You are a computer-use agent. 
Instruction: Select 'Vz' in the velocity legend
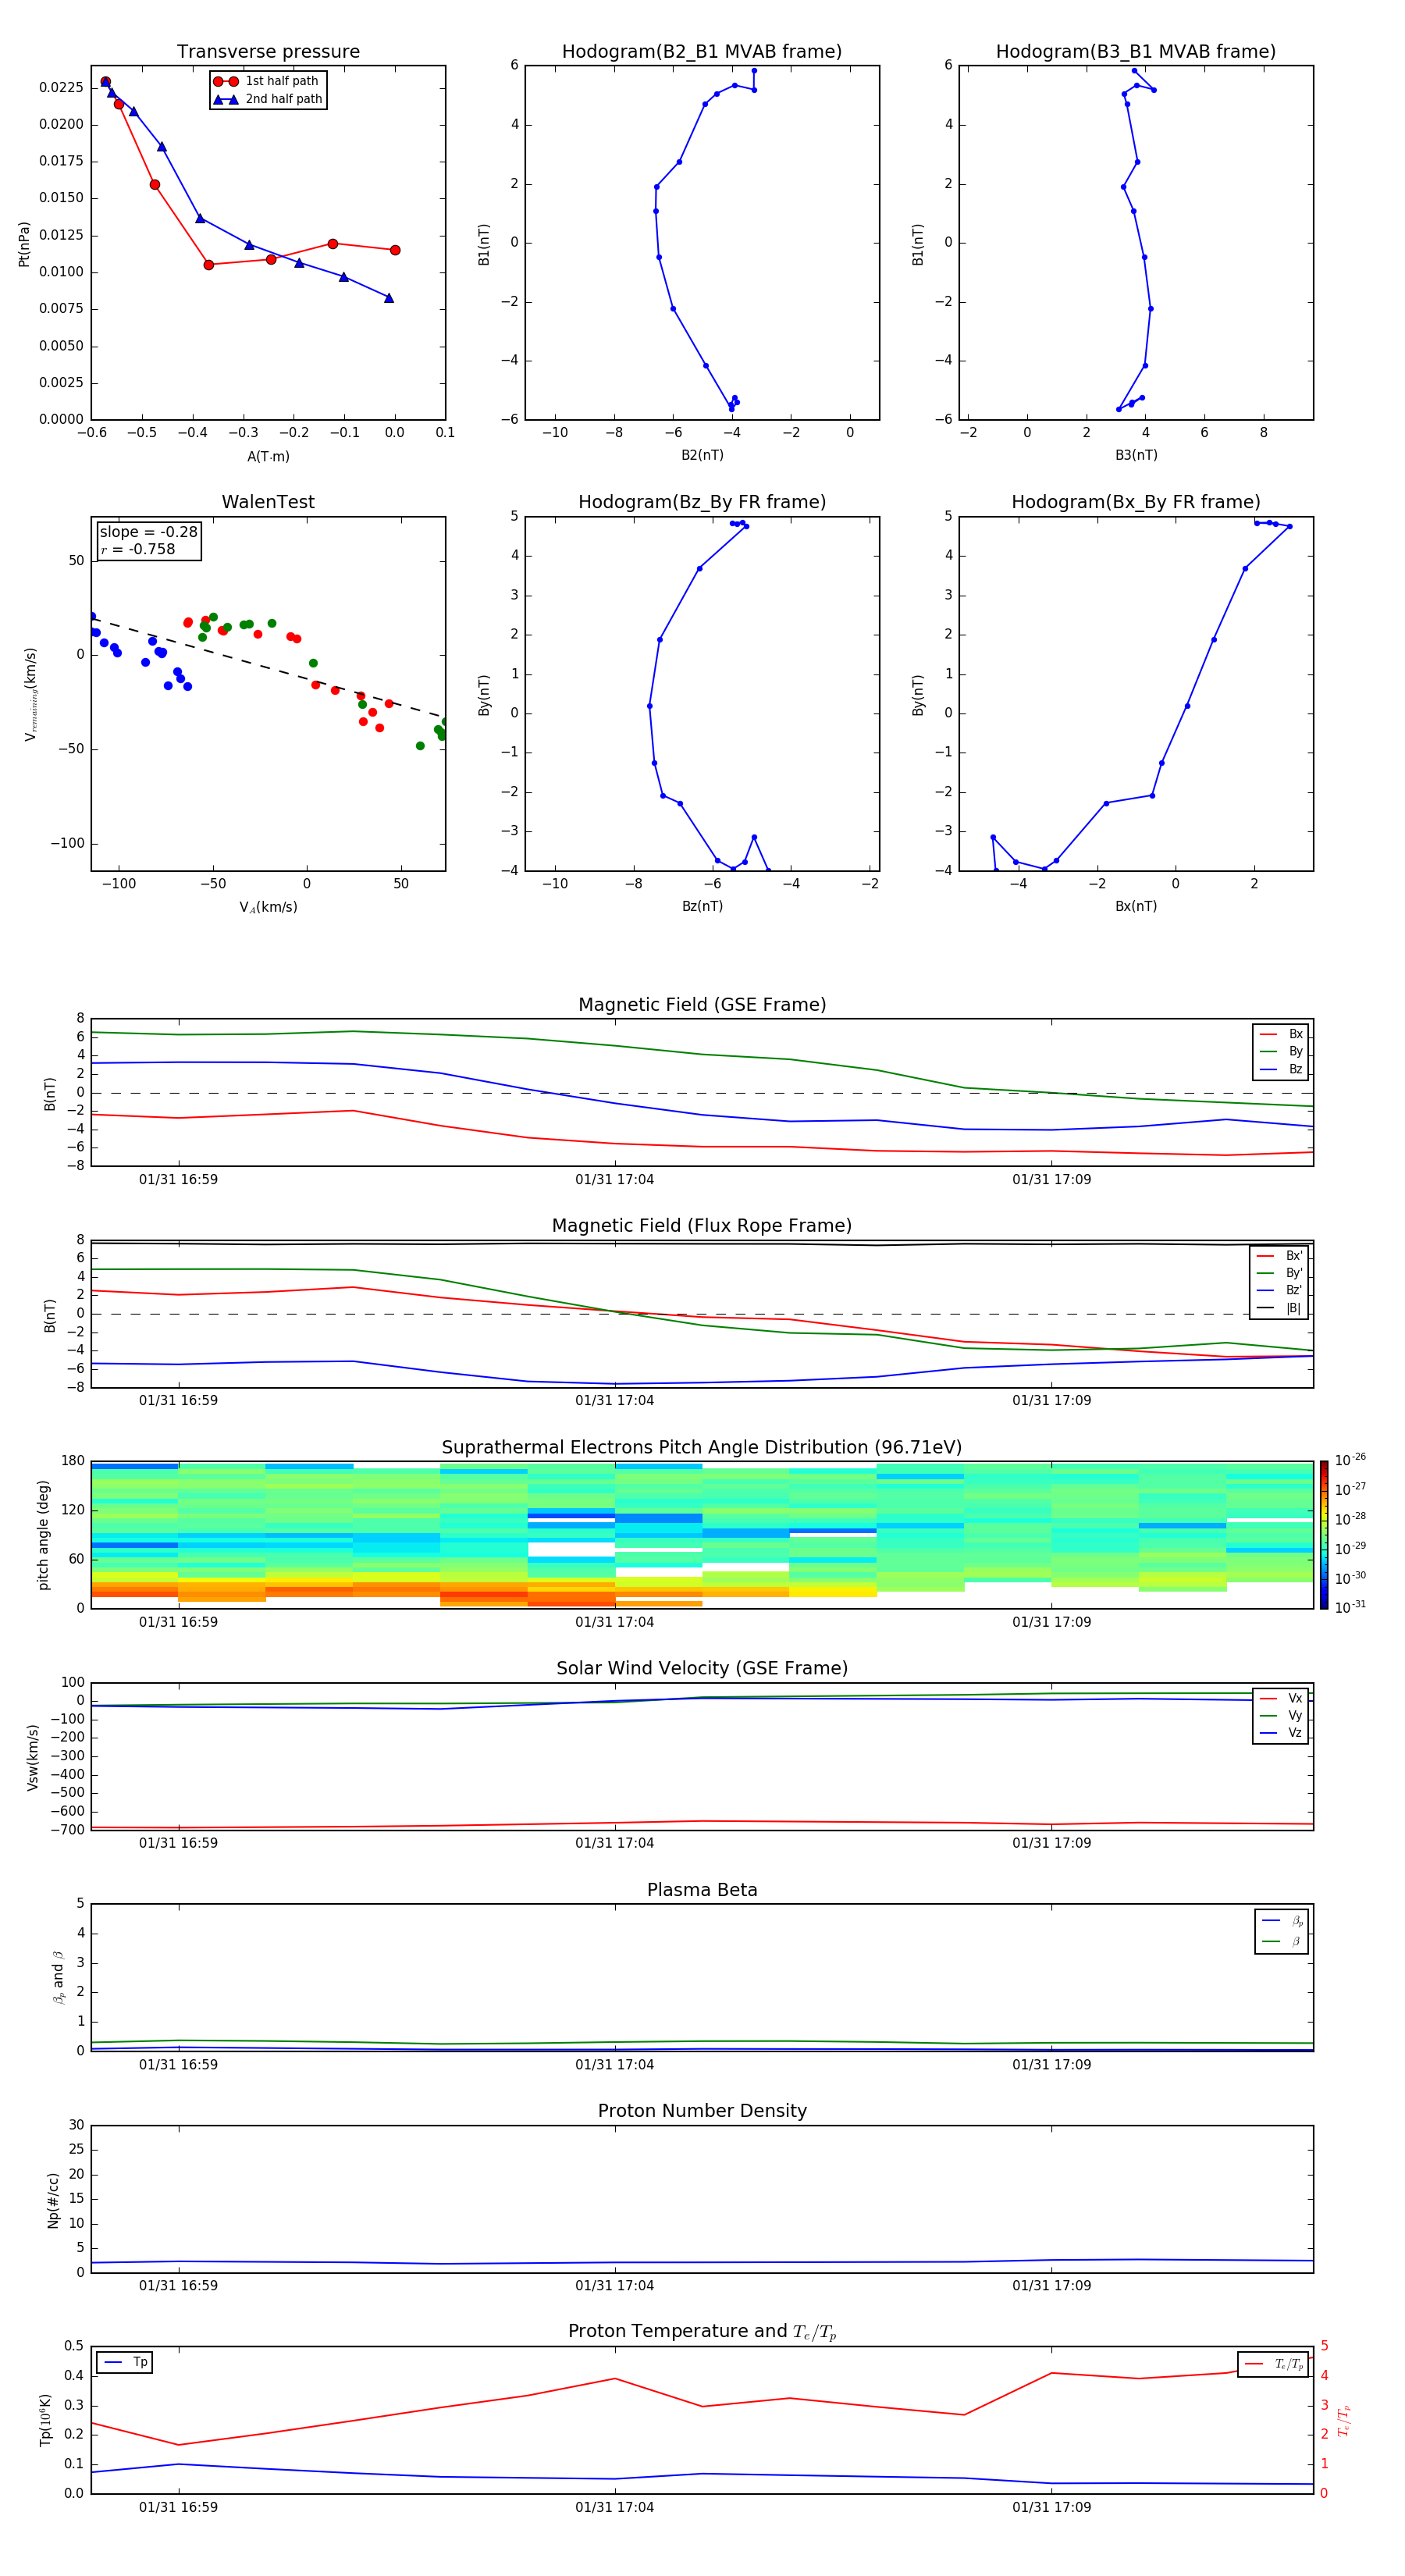point(1281,1733)
